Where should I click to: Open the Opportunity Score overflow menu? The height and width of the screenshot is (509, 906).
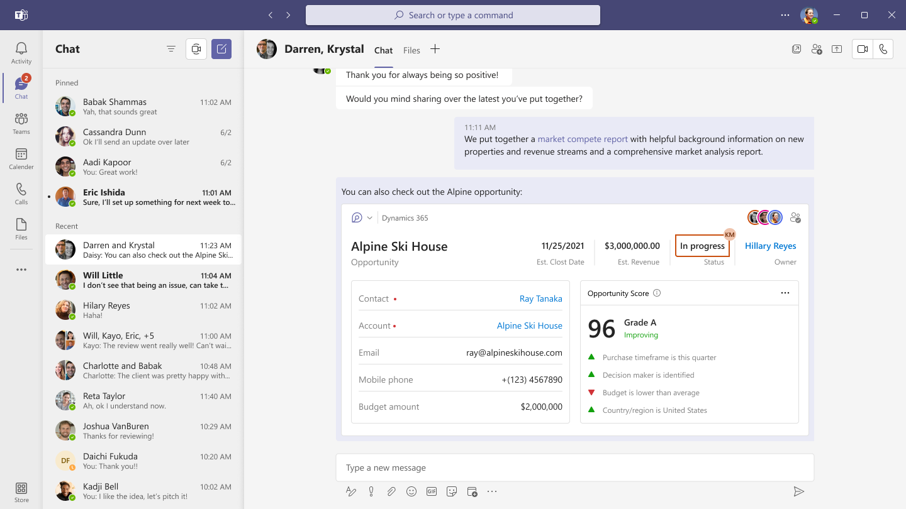pyautogui.click(x=785, y=293)
